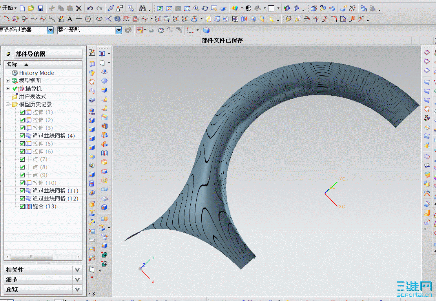The width and height of the screenshot is (436, 301).
Task: Click the binoculars find icon
Action: pos(142,8)
